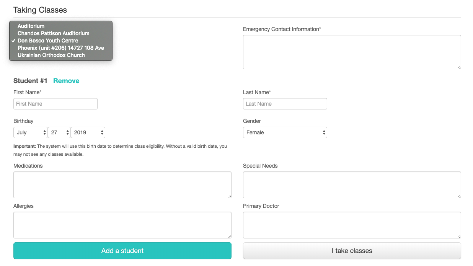Expand the Gender dropdown
Viewport: 473px width, 266px height.
tap(285, 132)
